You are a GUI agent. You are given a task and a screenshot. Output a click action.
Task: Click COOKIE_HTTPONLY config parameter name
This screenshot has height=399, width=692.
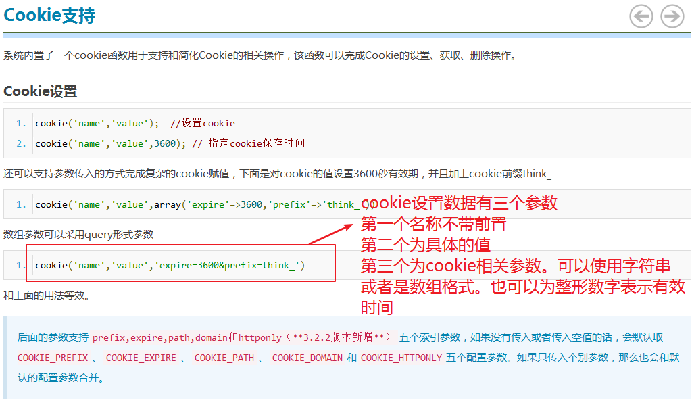(401, 358)
